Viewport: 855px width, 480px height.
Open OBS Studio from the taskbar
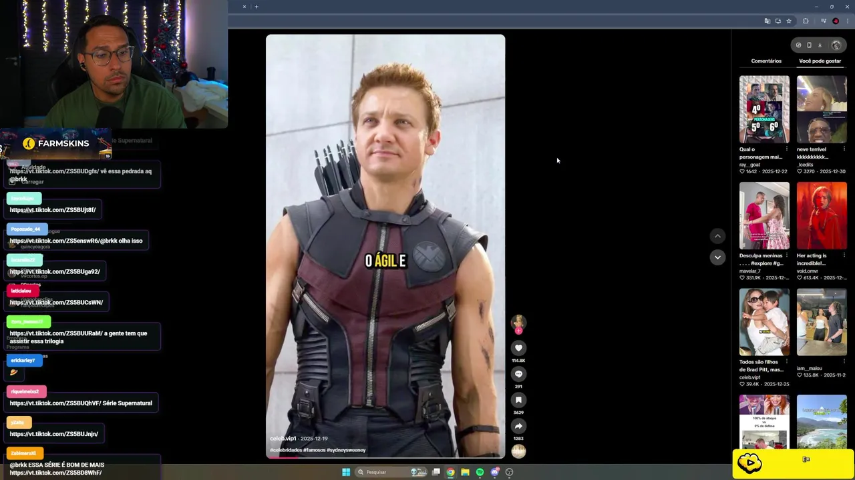tap(509, 472)
